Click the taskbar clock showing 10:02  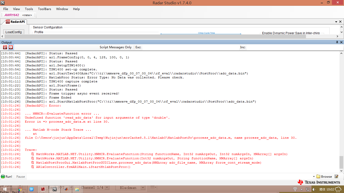point(330,189)
